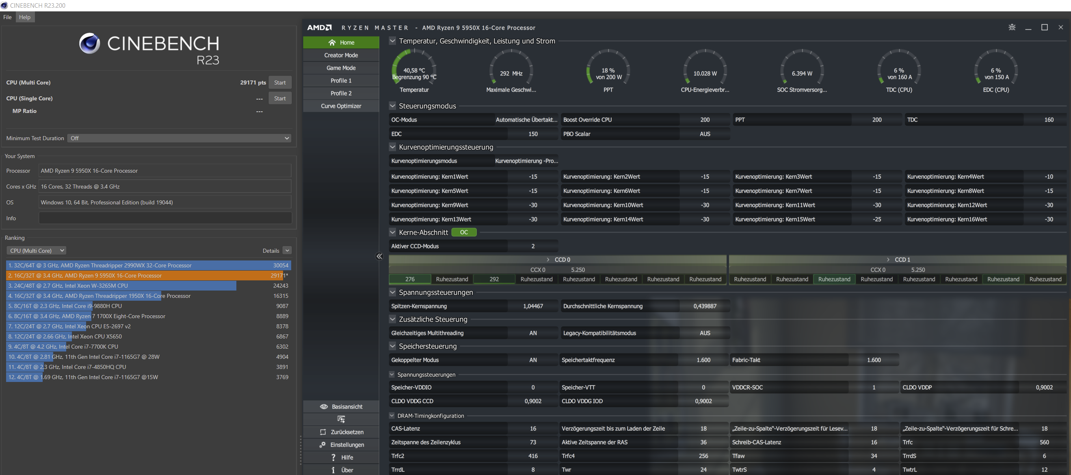This screenshot has height=475, width=1071.
Task: Open CPU (Multi Core) ranking dropdown
Action: click(36, 250)
